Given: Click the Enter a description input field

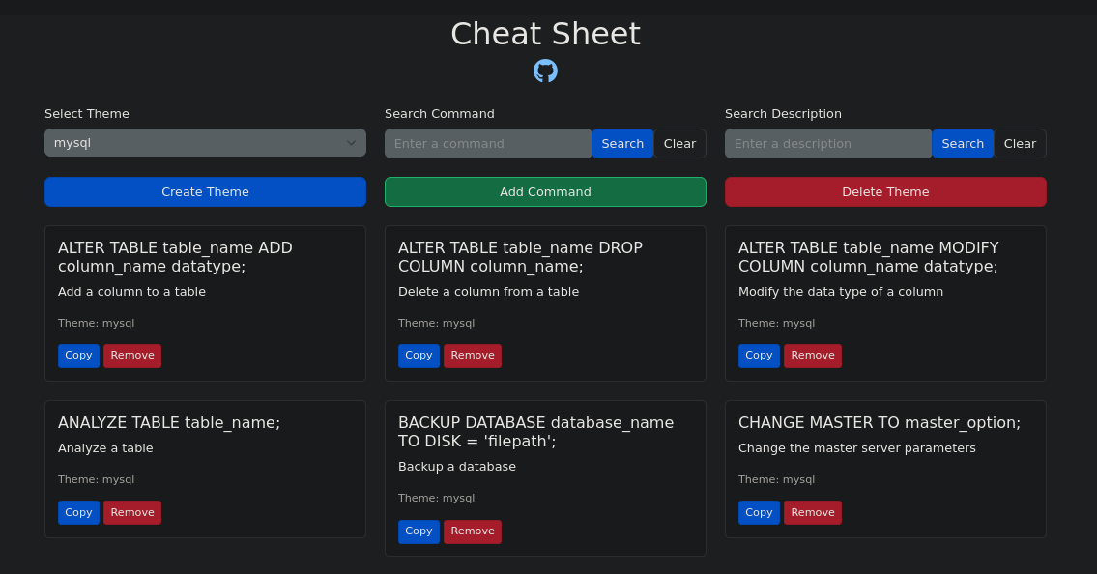Looking at the screenshot, I should point(827,143).
